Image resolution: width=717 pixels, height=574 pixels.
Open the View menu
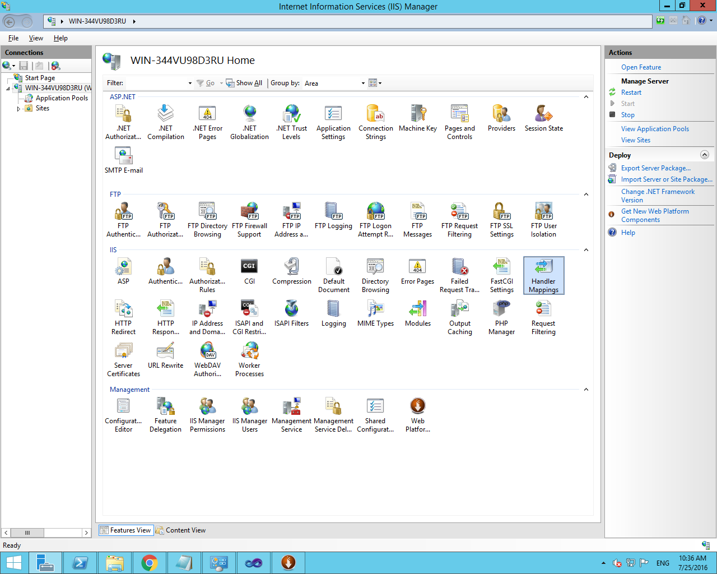[36, 38]
